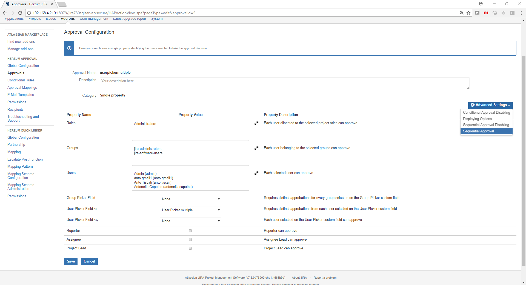Click the browser address bar URL
Screen dimensions: 526x285
click(114, 13)
